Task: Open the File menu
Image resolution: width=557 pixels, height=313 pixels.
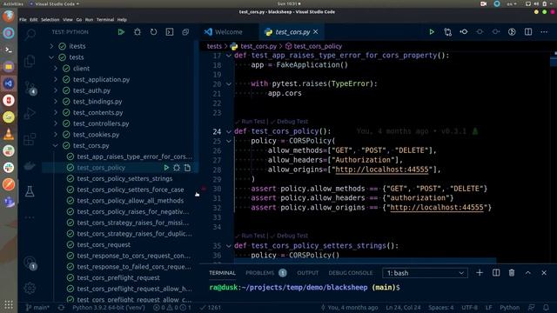Action: (x=23, y=20)
